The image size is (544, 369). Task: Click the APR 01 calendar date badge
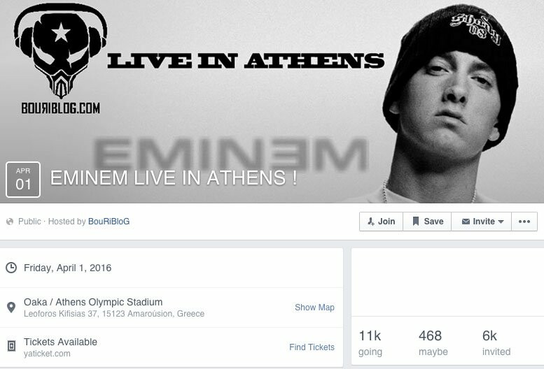click(x=23, y=180)
